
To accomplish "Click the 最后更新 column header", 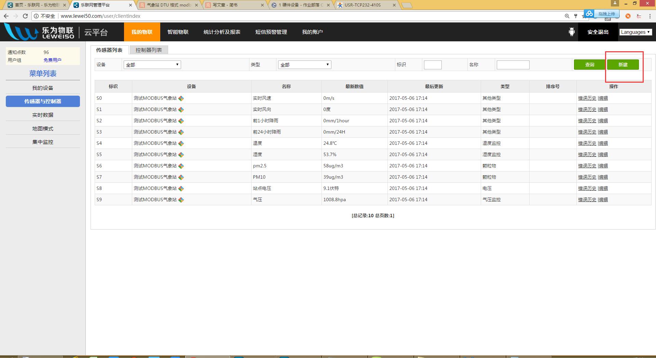I will 434,87.
